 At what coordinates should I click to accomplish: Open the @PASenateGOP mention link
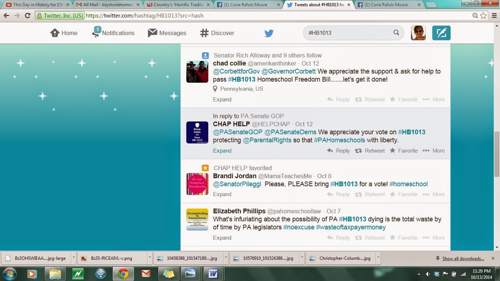tap(238, 132)
